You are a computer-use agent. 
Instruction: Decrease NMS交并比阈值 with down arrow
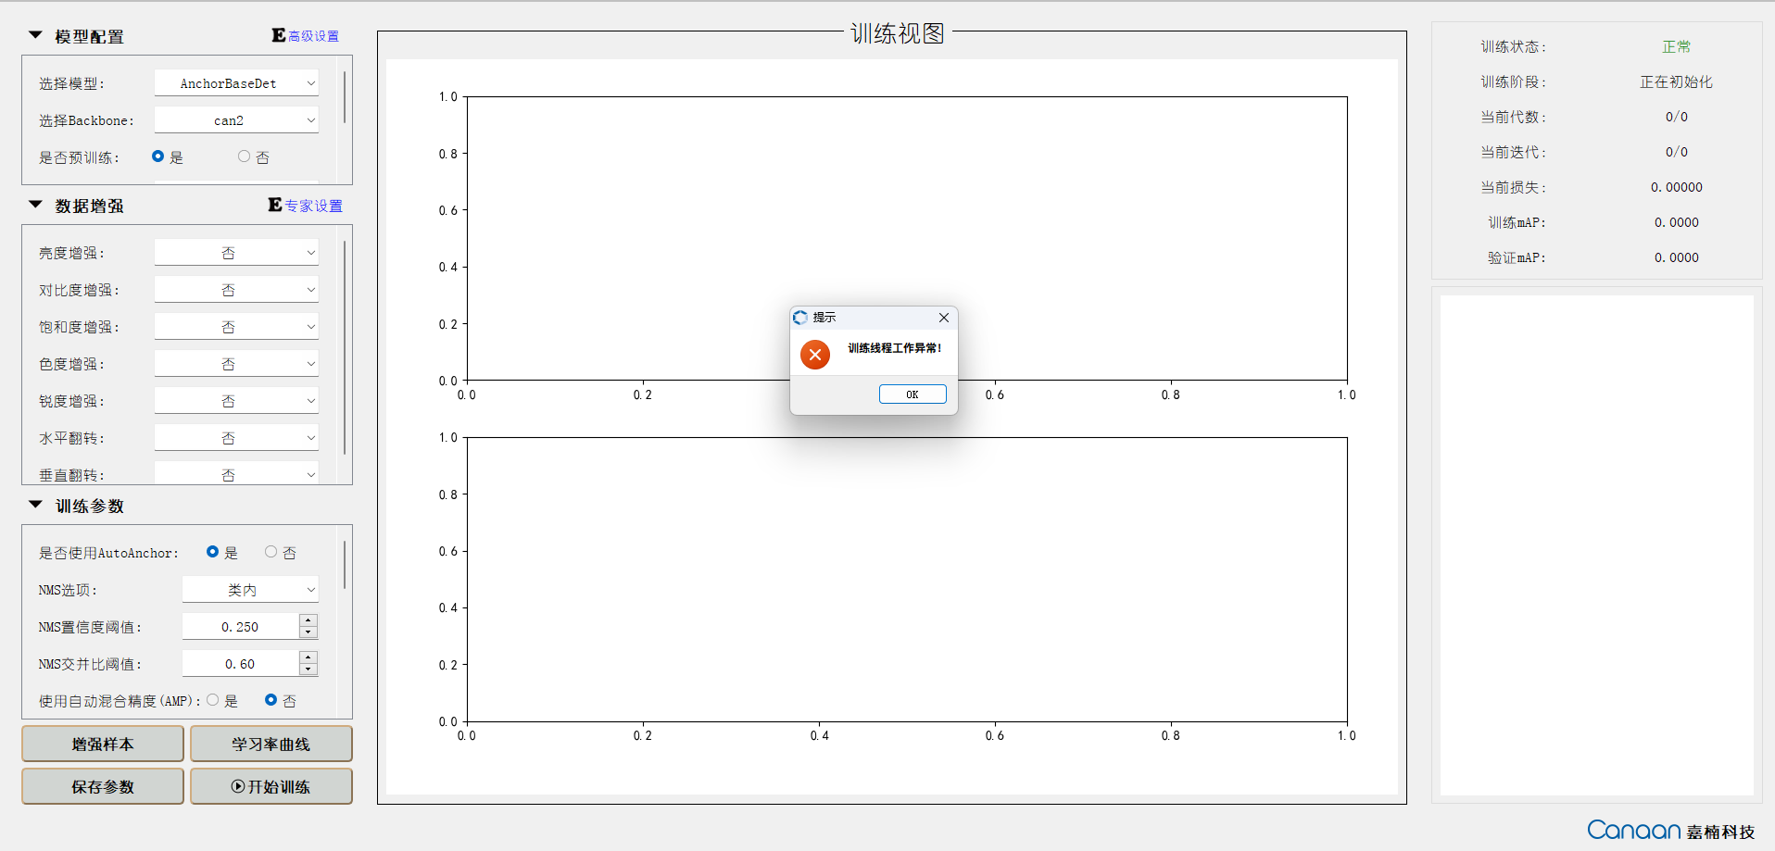pyautogui.click(x=308, y=670)
